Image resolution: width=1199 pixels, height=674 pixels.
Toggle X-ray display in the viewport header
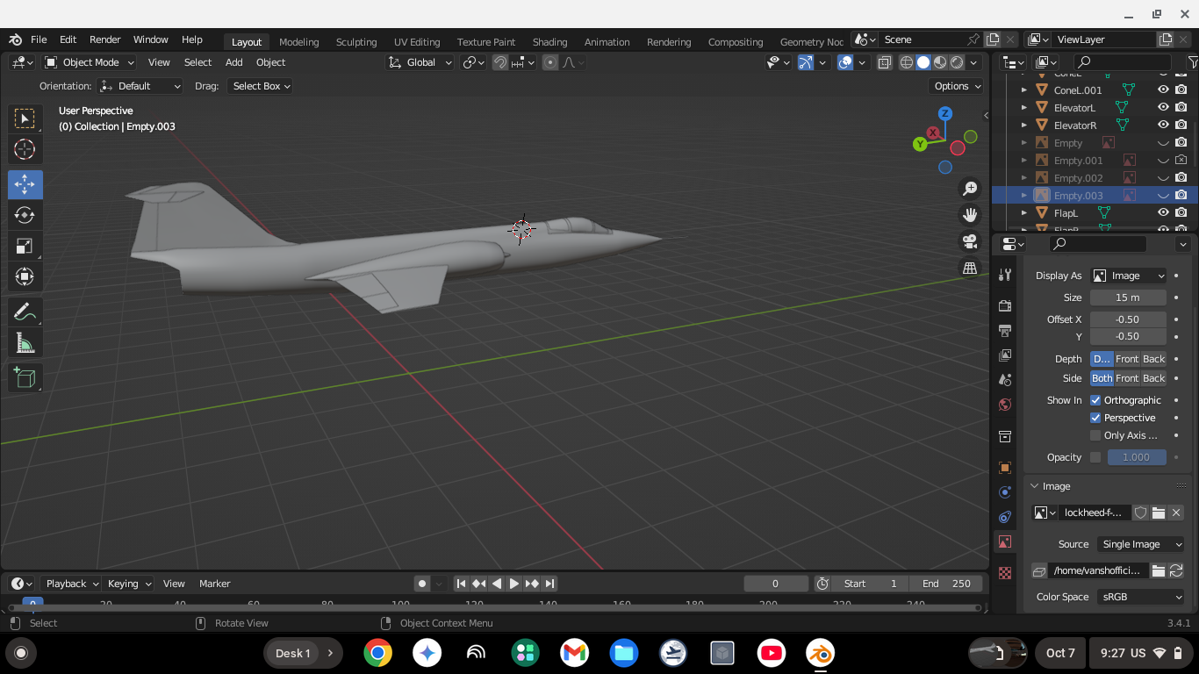point(885,62)
